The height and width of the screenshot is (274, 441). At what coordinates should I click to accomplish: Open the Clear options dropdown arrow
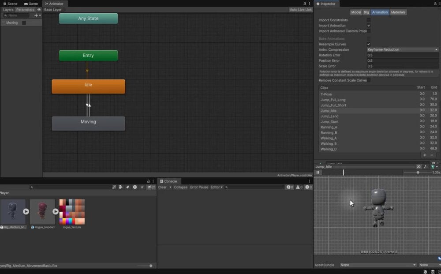(x=170, y=188)
